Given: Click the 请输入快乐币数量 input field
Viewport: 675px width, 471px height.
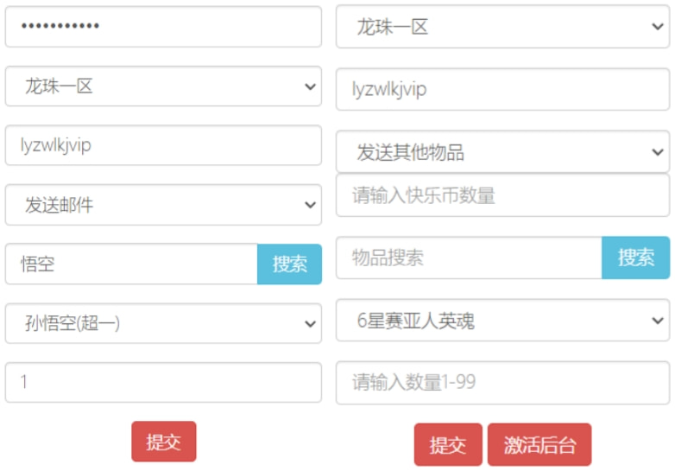Looking at the screenshot, I should click(502, 195).
